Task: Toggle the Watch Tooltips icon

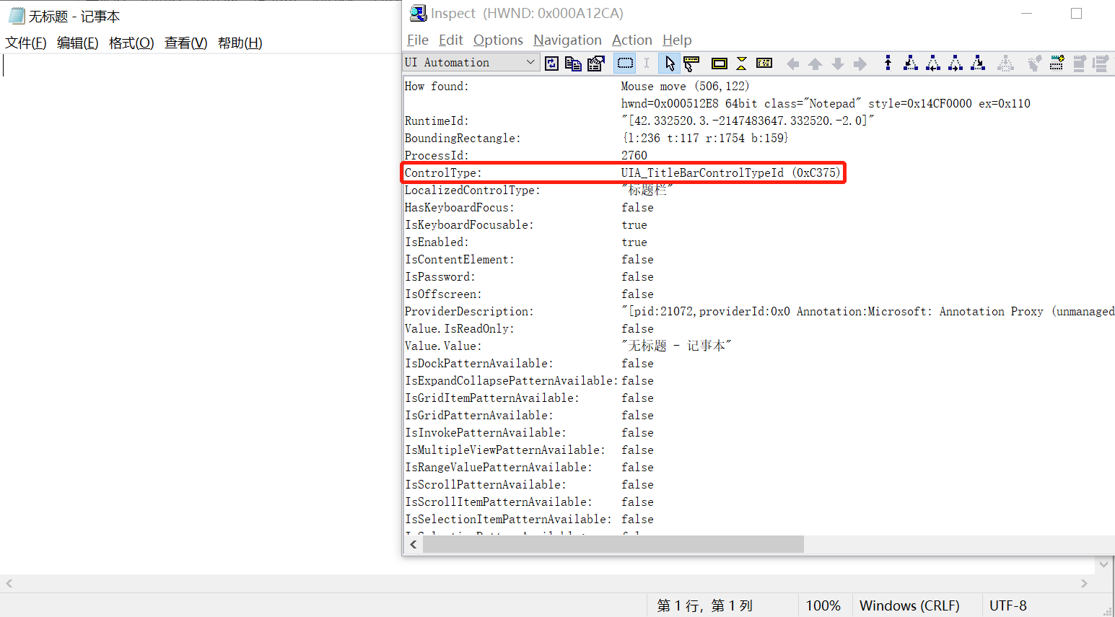Action: click(x=691, y=64)
